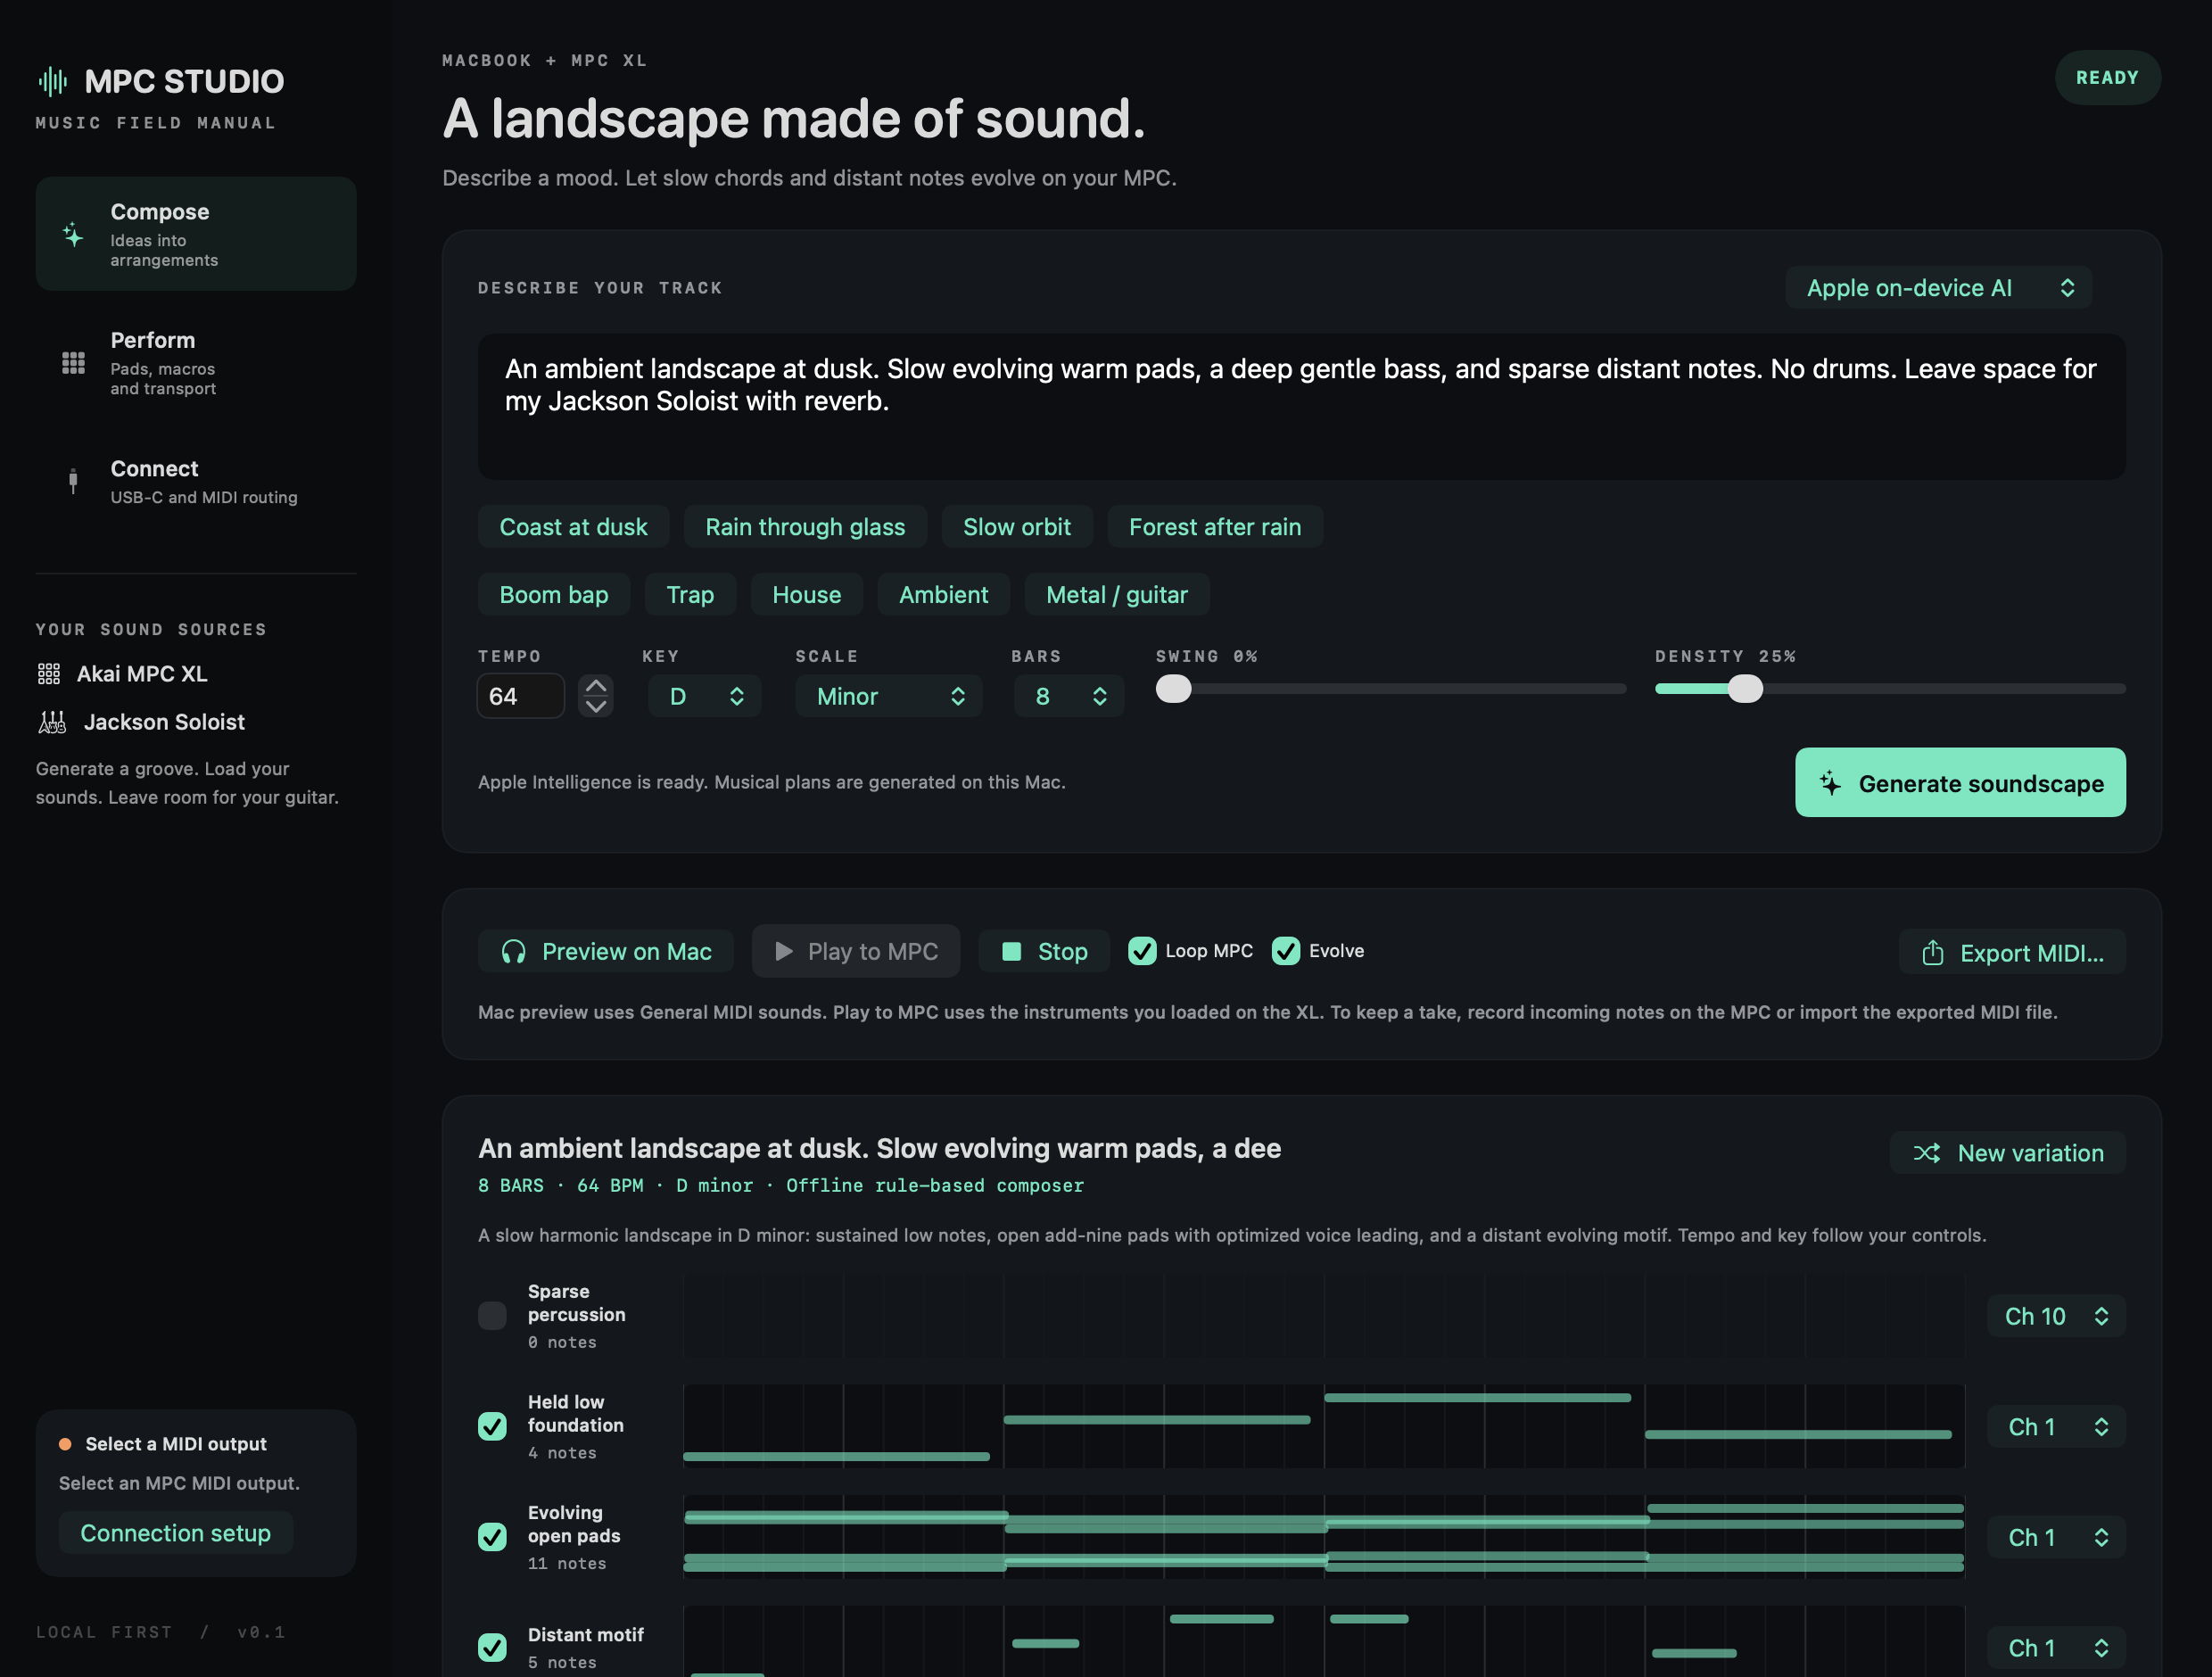Click the New variation button
Viewport: 2212px width, 1677px height.
2008,1153
